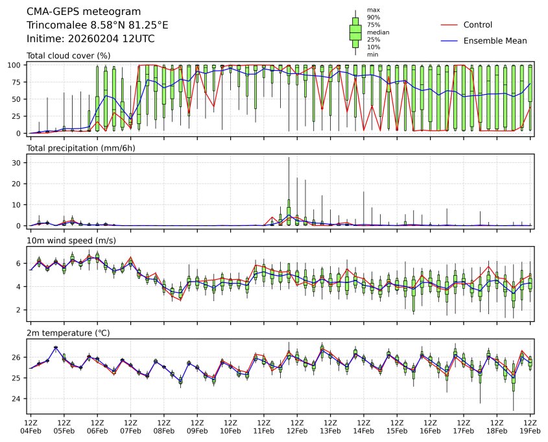The height and width of the screenshot is (442, 548).
Task: Click the legend 'max' label
Action: click(x=374, y=10)
